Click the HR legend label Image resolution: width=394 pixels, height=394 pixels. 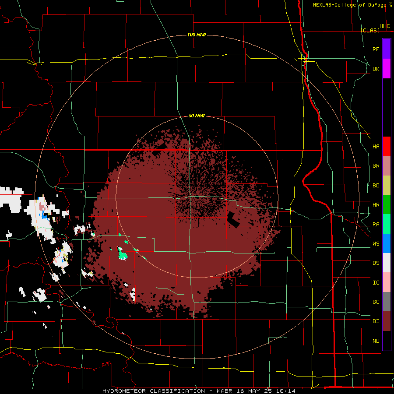tap(376, 205)
